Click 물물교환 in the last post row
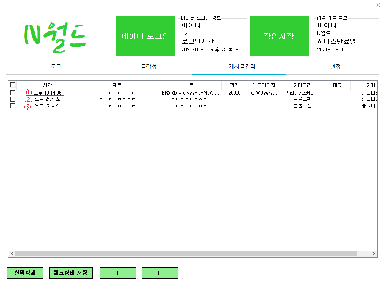 tap(302, 105)
